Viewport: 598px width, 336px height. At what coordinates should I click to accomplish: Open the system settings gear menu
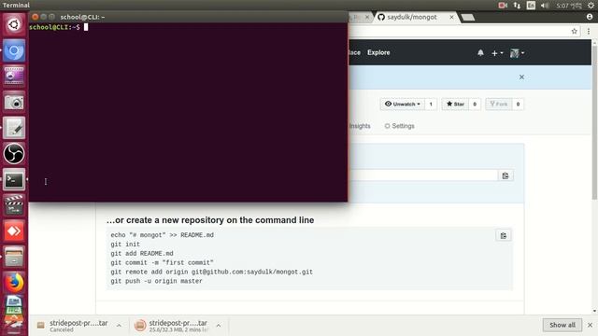pos(591,6)
